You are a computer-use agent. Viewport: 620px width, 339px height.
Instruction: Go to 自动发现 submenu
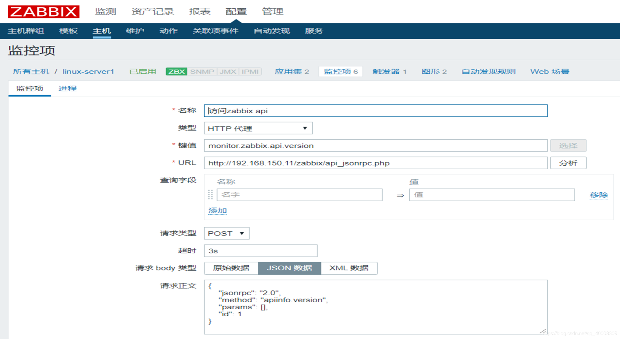tap(272, 31)
